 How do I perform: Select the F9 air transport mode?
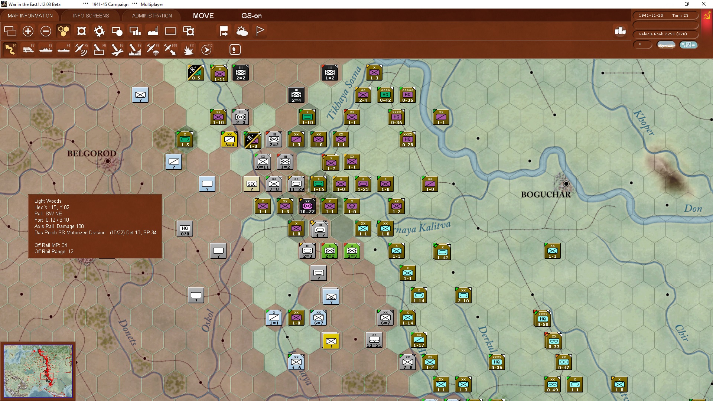pos(153,49)
